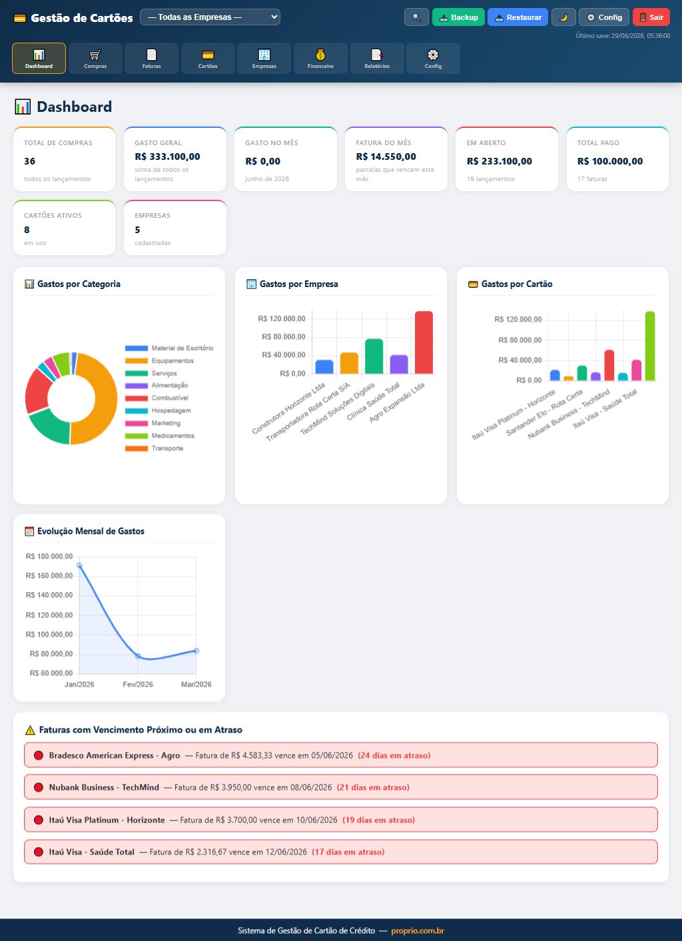Open the Compras shopping cart tab
682x941 pixels.
coord(95,58)
